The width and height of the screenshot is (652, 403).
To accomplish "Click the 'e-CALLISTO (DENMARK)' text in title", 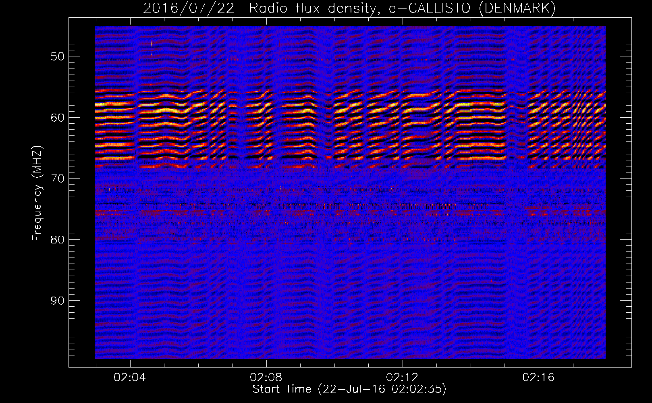I will pos(472,8).
